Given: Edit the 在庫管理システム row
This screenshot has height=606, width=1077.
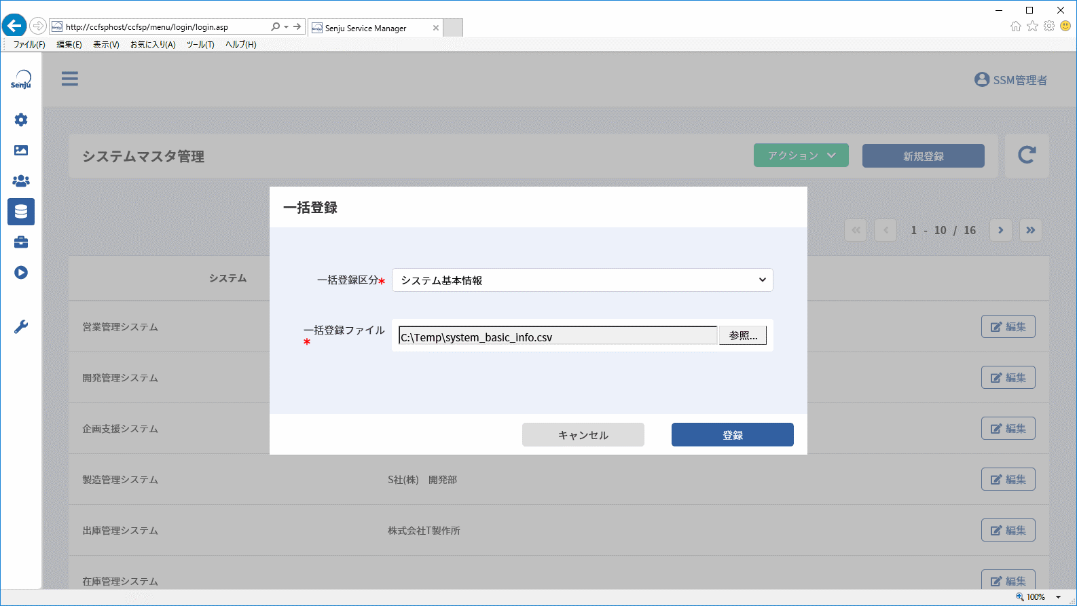Looking at the screenshot, I should [x=1008, y=580].
